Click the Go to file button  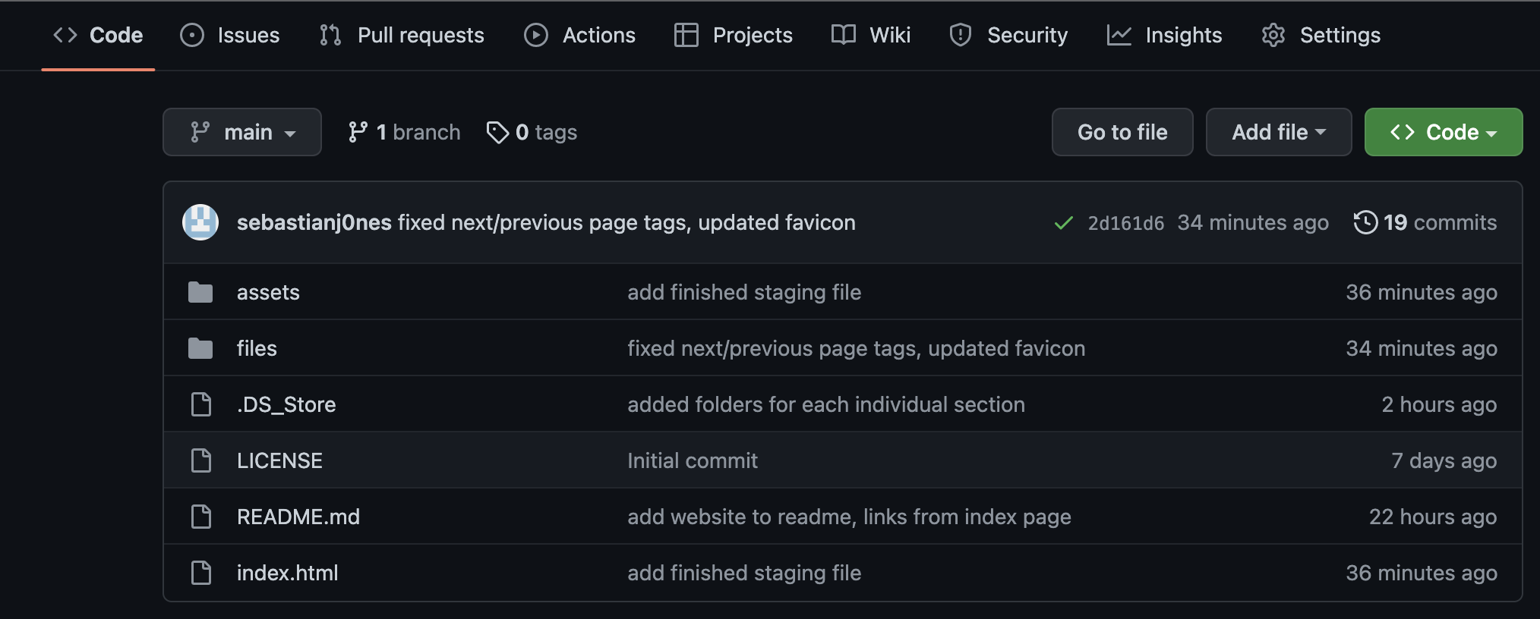coord(1122,132)
